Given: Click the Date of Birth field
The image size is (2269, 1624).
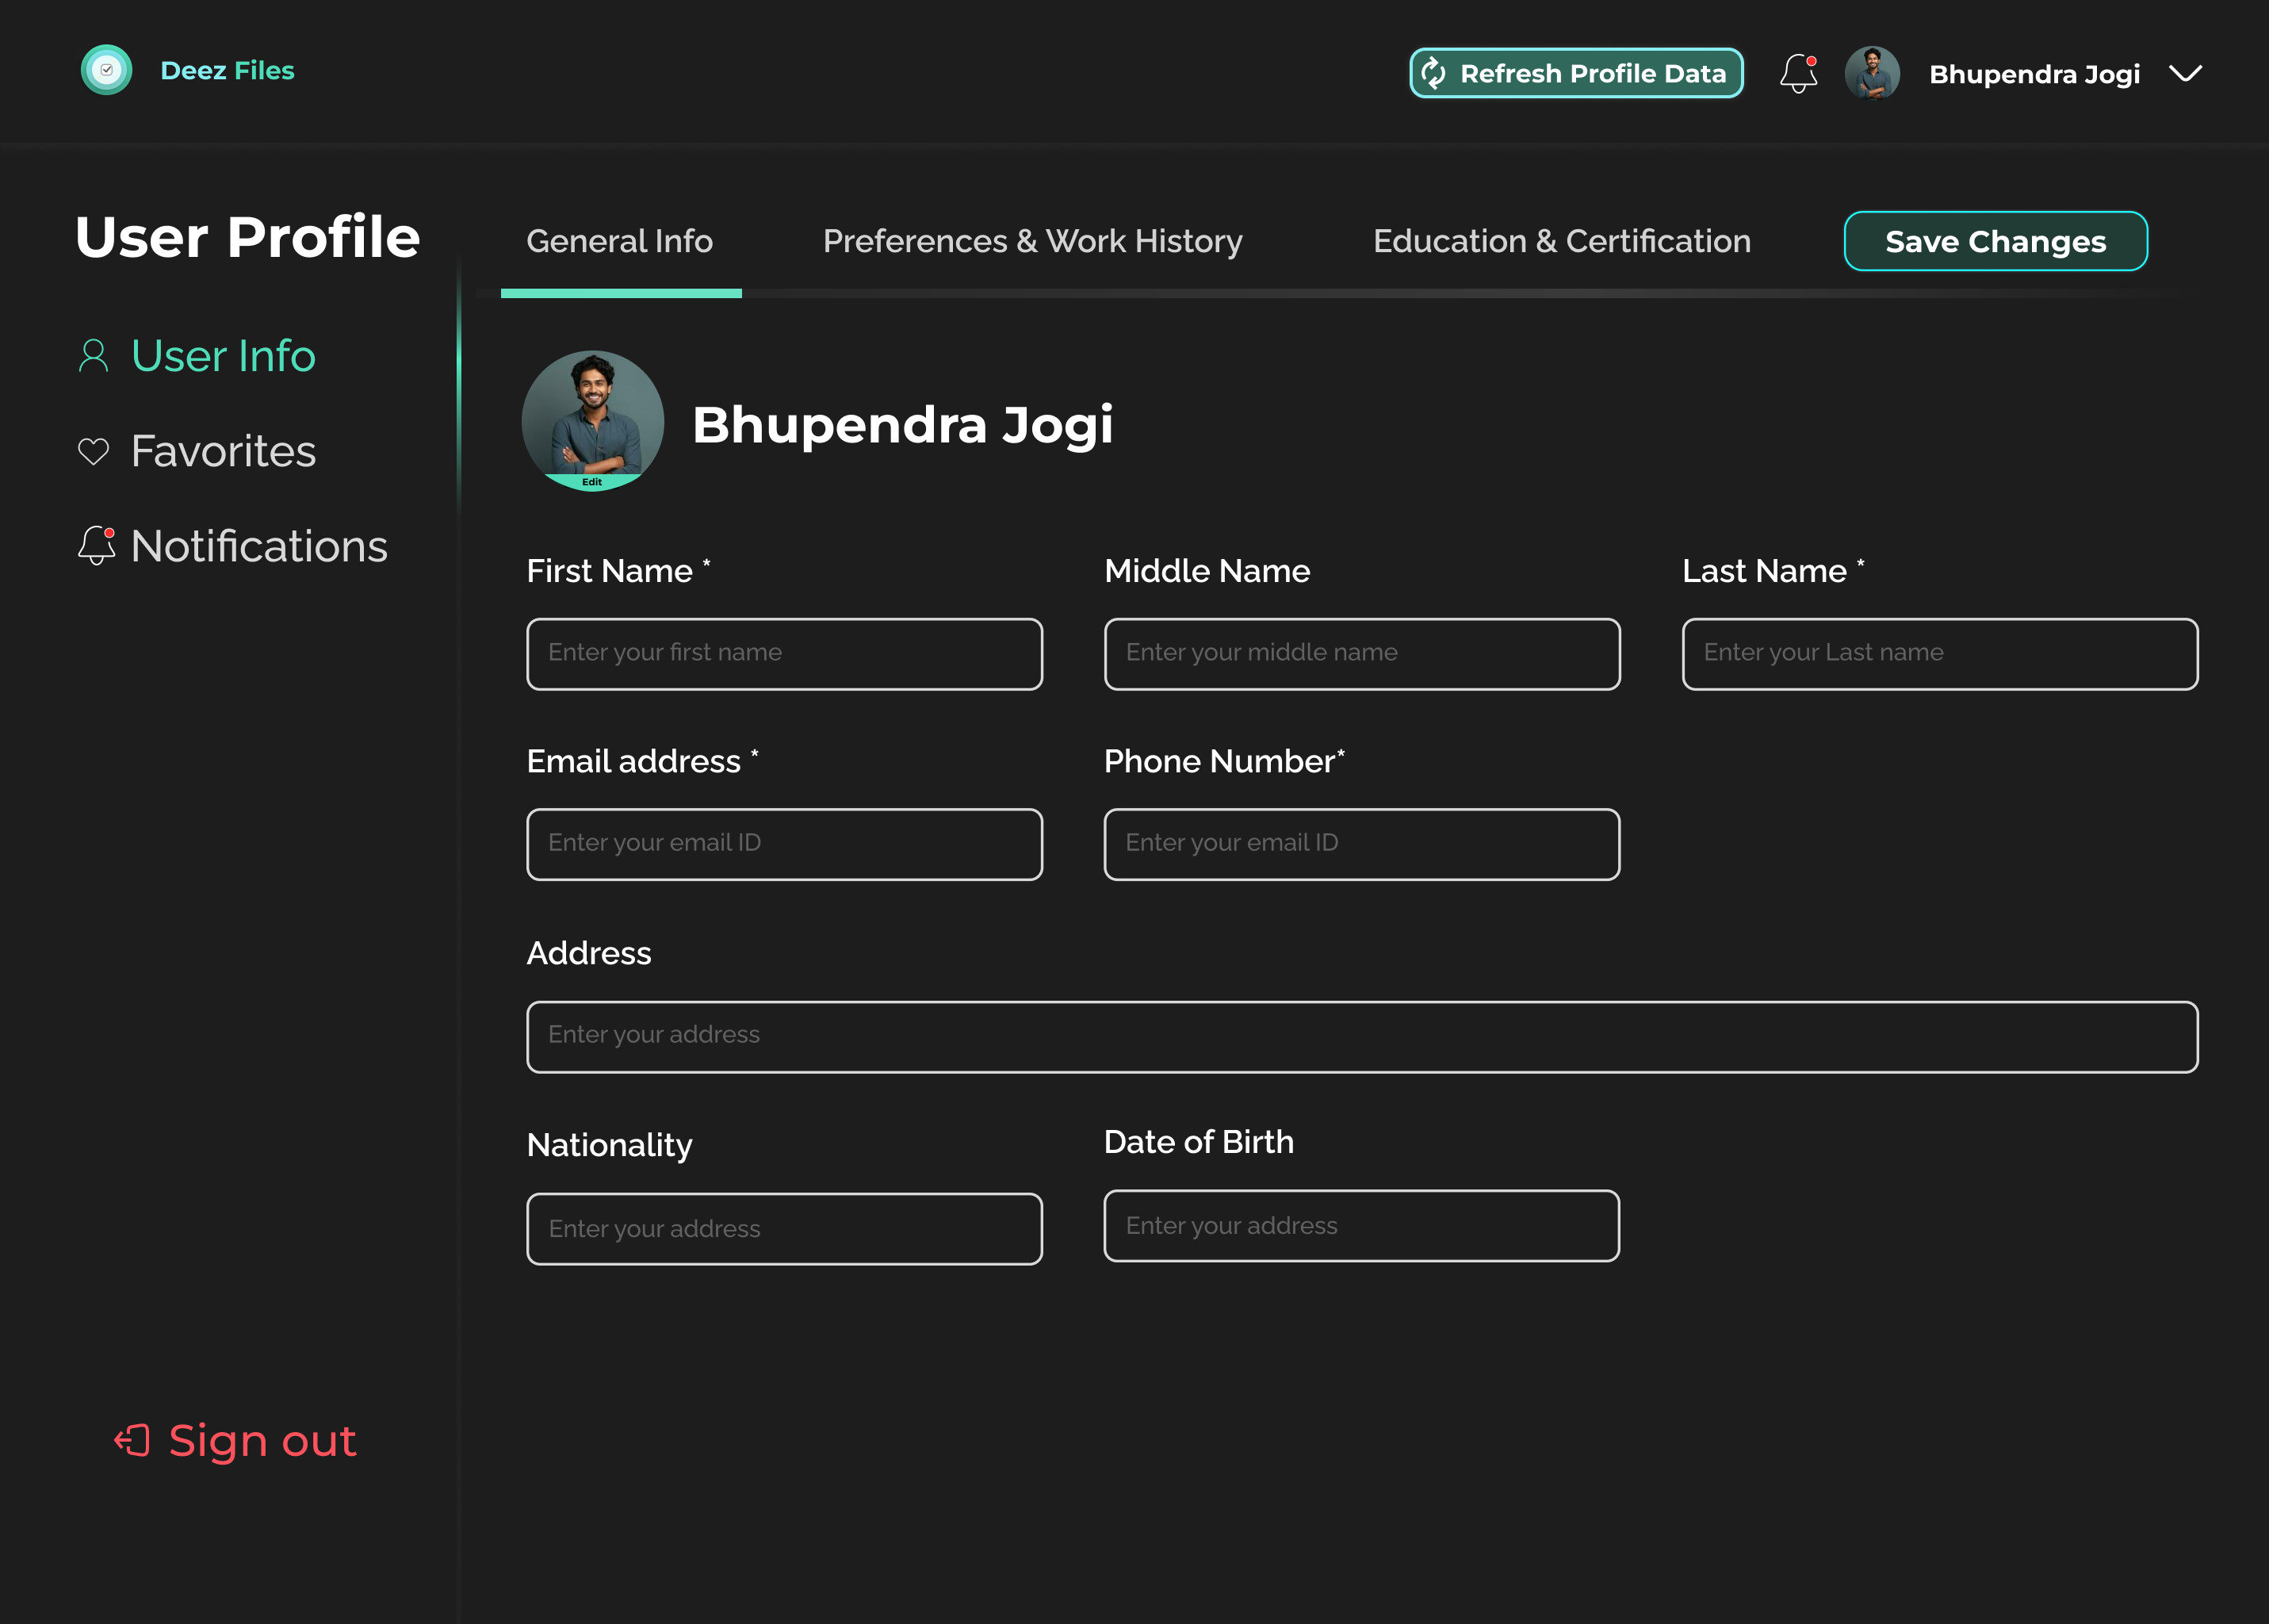Looking at the screenshot, I should coord(1361,1225).
